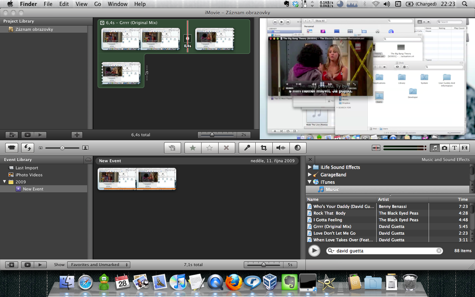The width and height of the screenshot is (475, 297).
Task: Toggle hard disk grouping in Event Library
Action: 88,160
